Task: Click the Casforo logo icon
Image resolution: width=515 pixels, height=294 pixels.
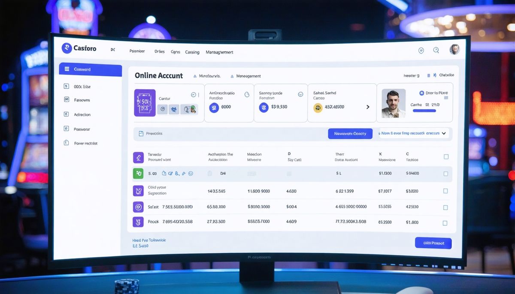Action: click(x=67, y=48)
